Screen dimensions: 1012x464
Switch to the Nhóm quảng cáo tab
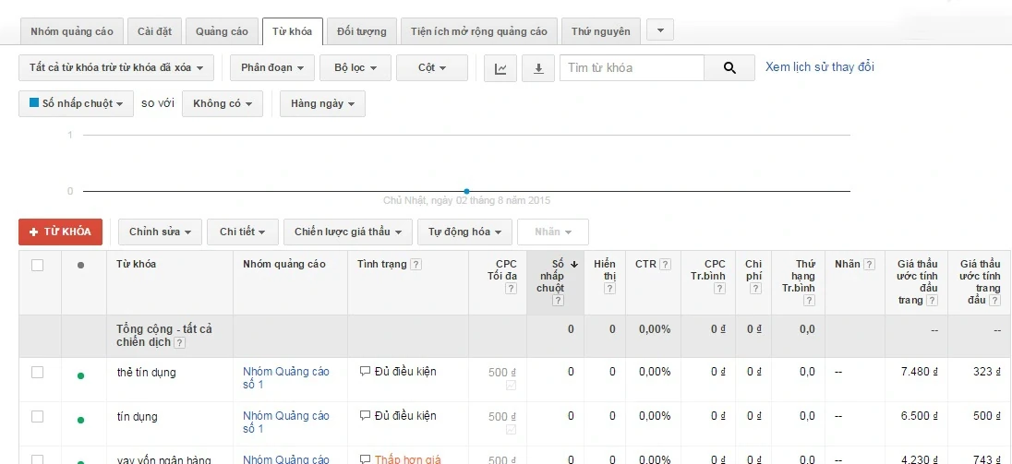click(x=72, y=31)
